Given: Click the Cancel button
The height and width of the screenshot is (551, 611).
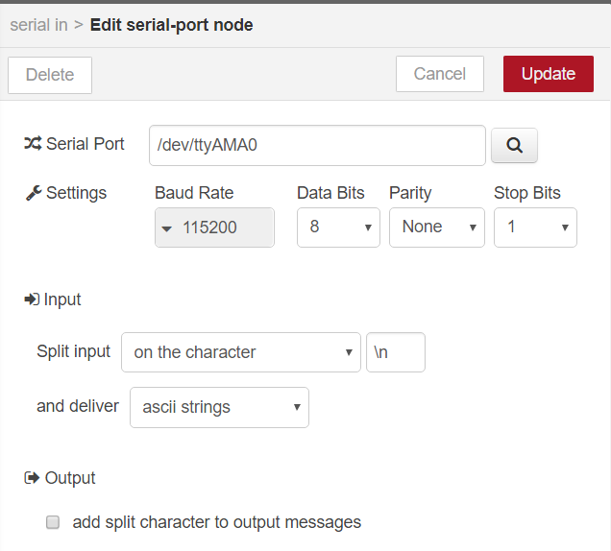Looking at the screenshot, I should click(x=440, y=74).
